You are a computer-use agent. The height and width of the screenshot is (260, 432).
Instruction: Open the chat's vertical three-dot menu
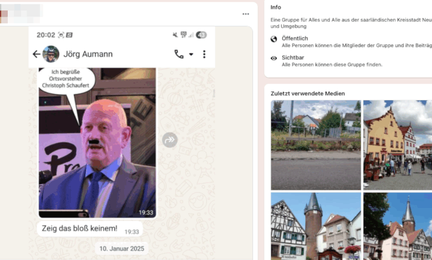[x=204, y=54]
